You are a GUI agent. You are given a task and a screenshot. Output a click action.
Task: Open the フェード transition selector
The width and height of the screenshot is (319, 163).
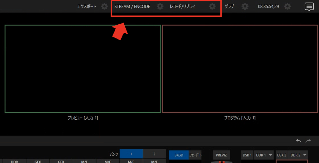click(x=195, y=155)
